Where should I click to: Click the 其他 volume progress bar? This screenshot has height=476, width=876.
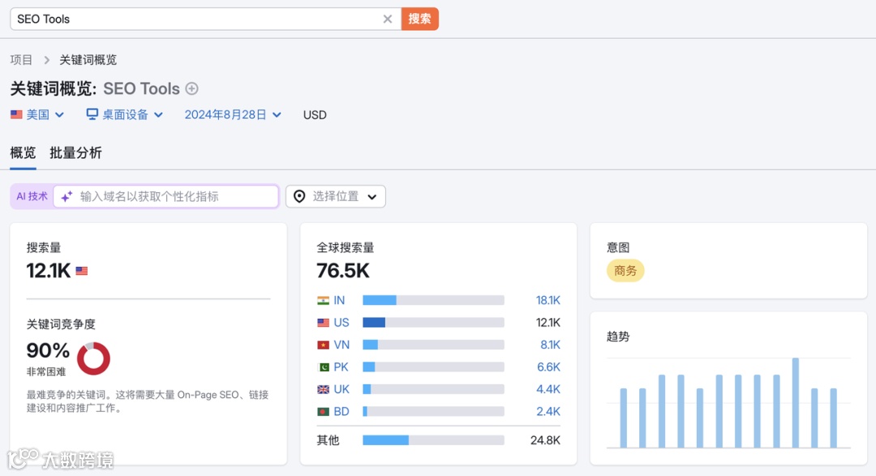coord(433,440)
